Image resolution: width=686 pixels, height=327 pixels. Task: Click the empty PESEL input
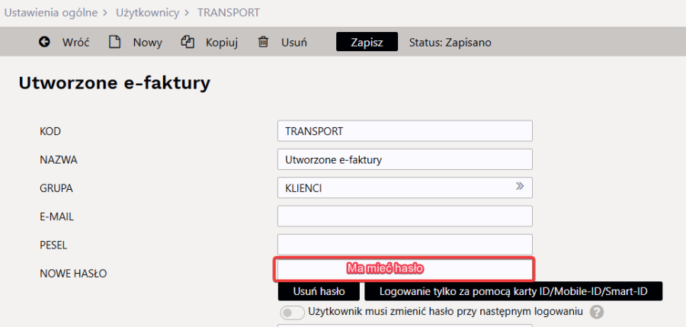pos(404,245)
